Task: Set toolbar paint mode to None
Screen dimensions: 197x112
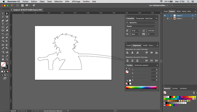Action: tap(8, 72)
